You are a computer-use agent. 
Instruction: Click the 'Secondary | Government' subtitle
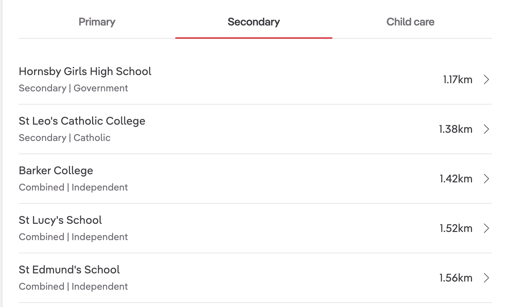click(x=73, y=88)
